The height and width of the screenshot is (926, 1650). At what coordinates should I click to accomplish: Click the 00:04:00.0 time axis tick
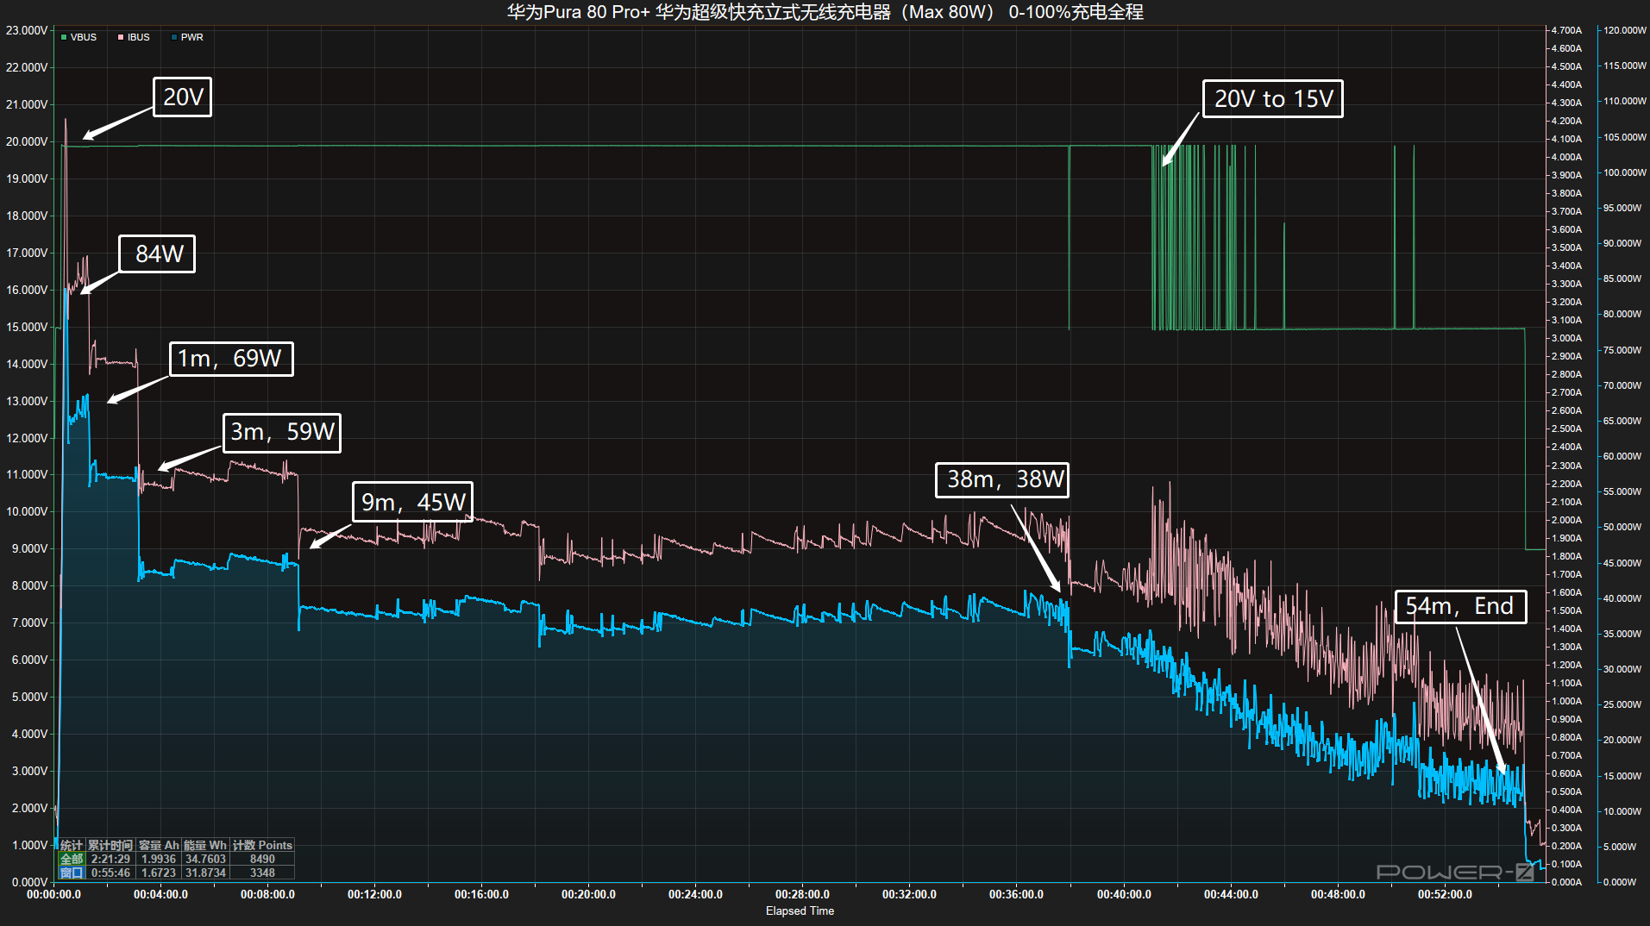(160, 894)
